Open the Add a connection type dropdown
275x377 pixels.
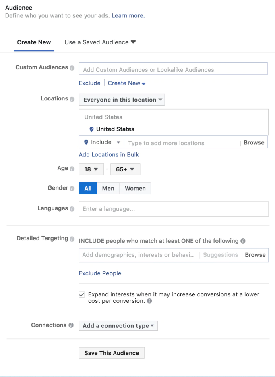pyautogui.click(x=118, y=325)
